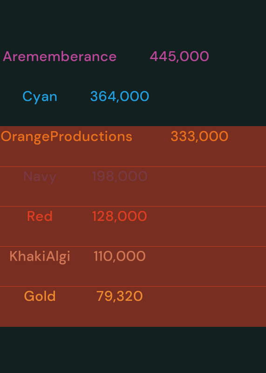Click the 128,000 score
The width and height of the screenshot is (266, 373).
click(x=120, y=216)
